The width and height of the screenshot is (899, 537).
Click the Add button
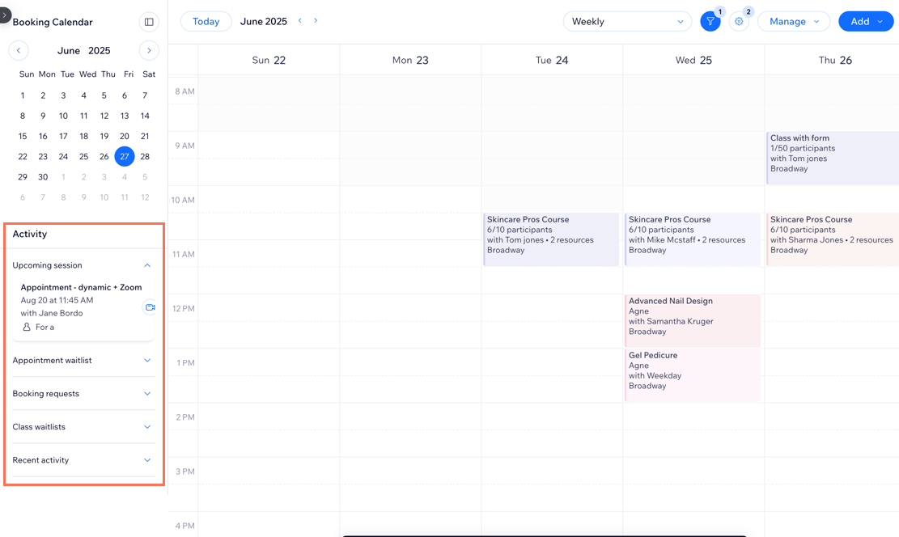click(x=865, y=22)
